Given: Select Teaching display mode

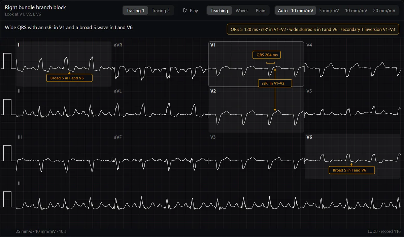Looking at the screenshot, I should [x=219, y=10].
